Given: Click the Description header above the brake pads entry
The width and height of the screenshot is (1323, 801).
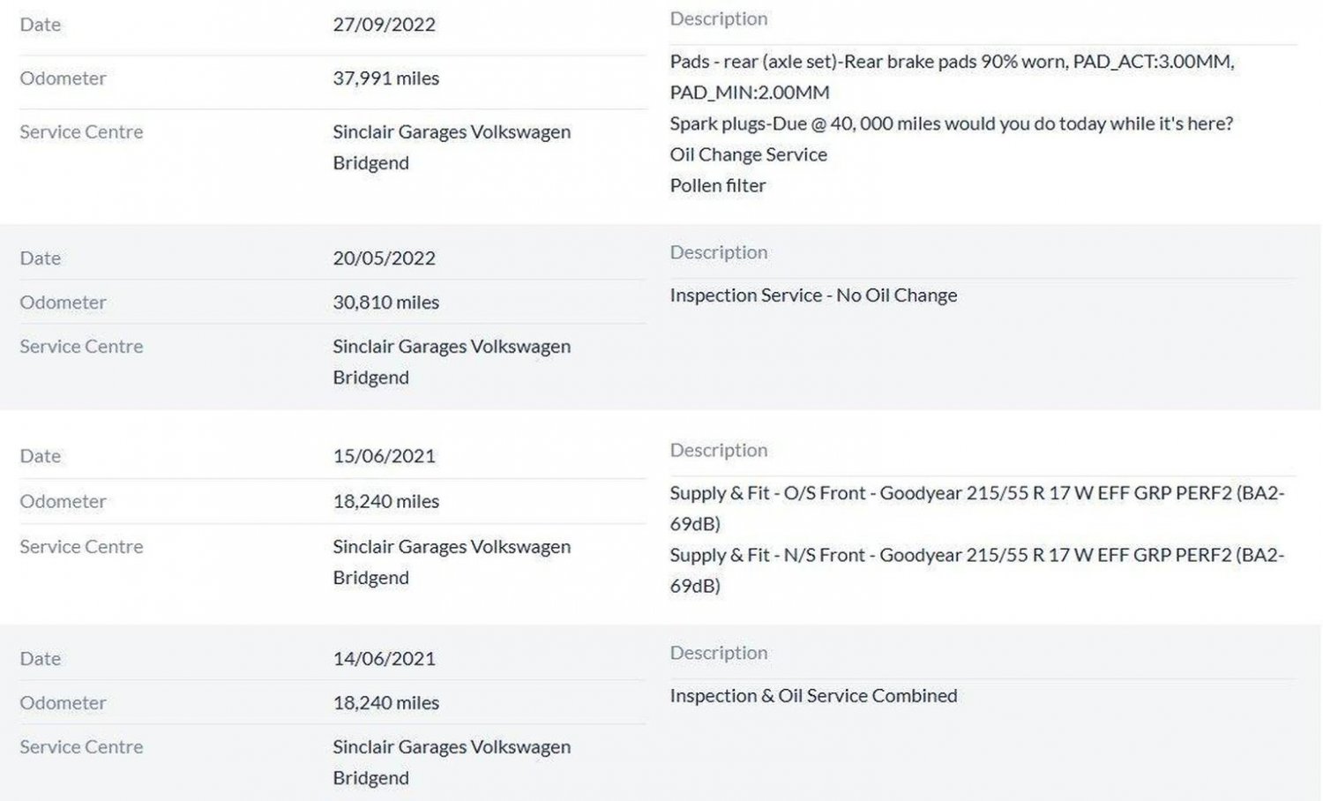Looking at the screenshot, I should tap(718, 19).
